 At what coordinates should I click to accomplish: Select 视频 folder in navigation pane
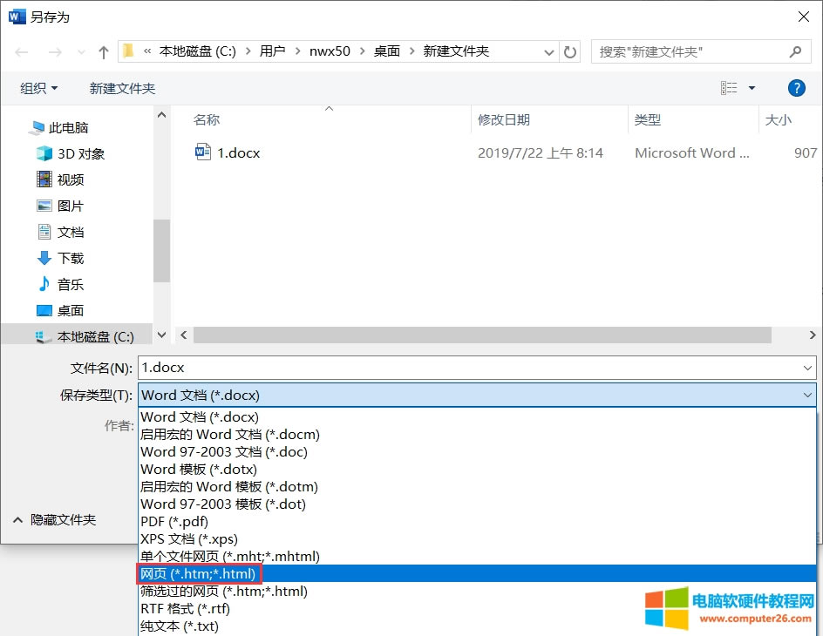coord(60,179)
